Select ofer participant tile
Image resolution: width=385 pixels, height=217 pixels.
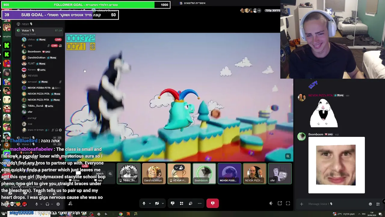[280, 174]
